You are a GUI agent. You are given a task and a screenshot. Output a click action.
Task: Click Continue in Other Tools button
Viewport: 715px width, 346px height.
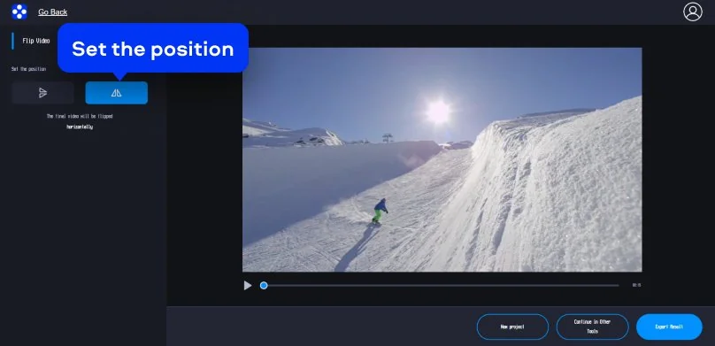coord(592,327)
